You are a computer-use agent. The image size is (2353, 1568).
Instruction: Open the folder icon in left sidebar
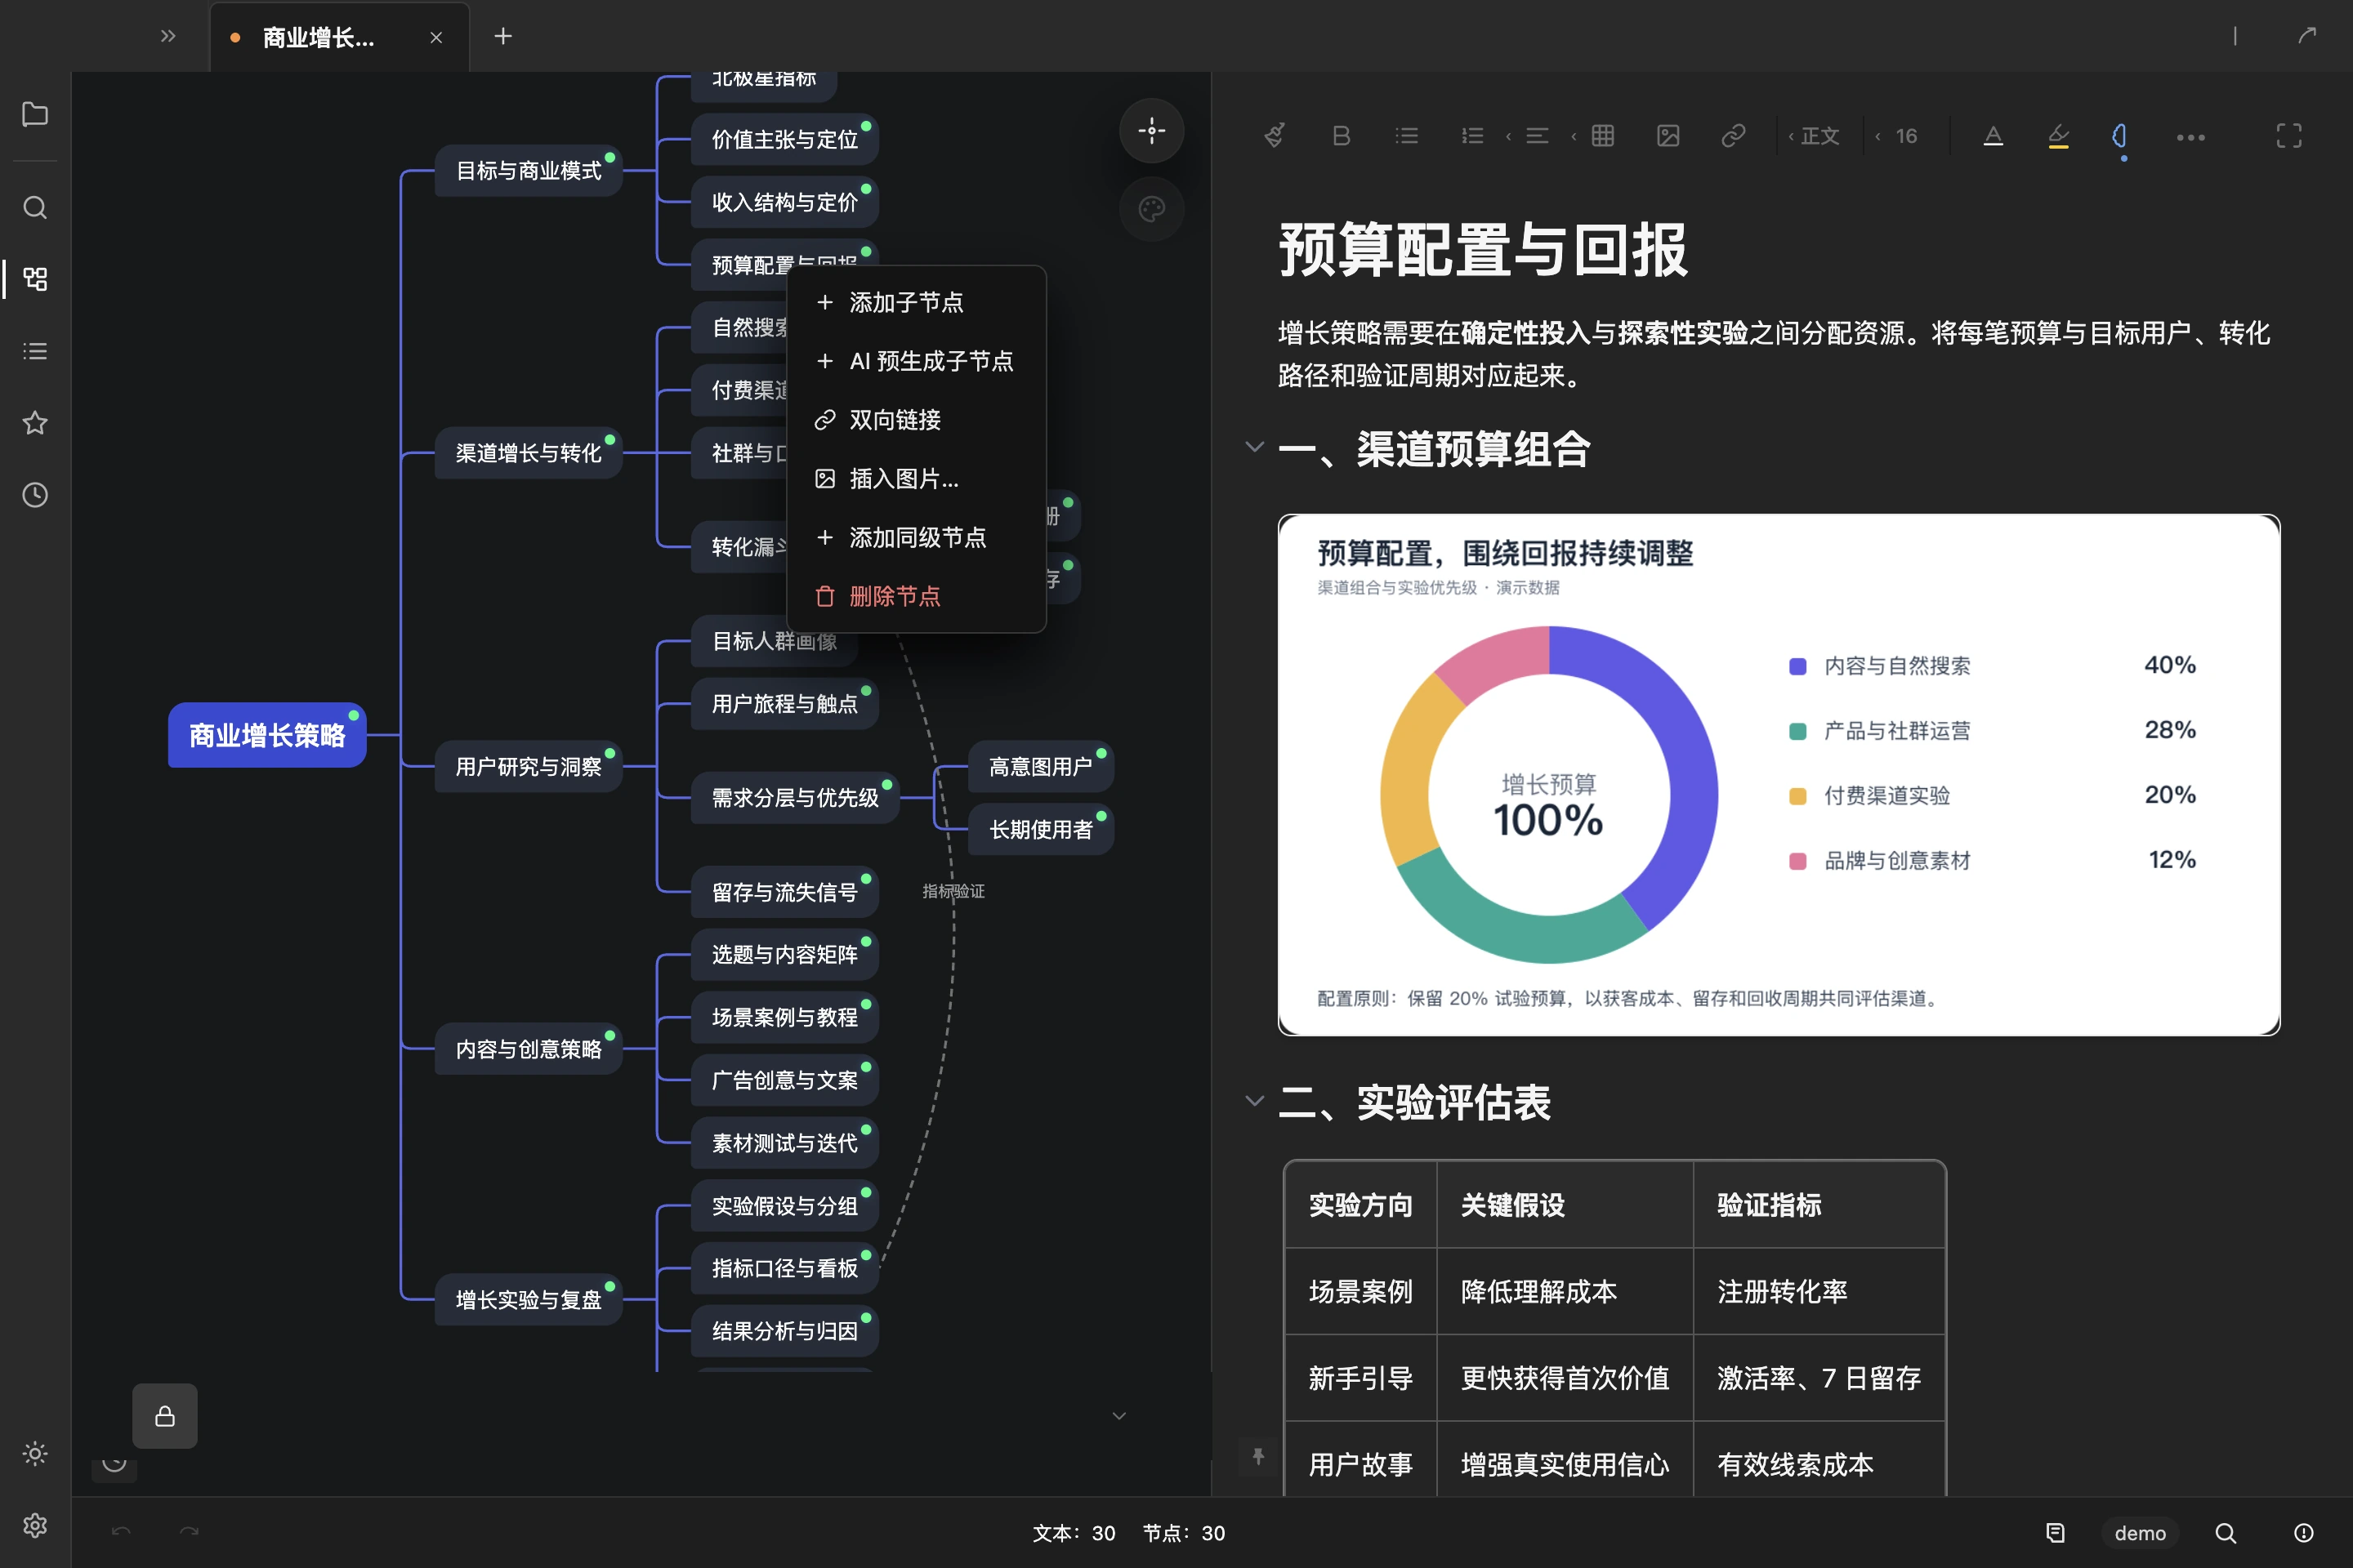(x=35, y=114)
